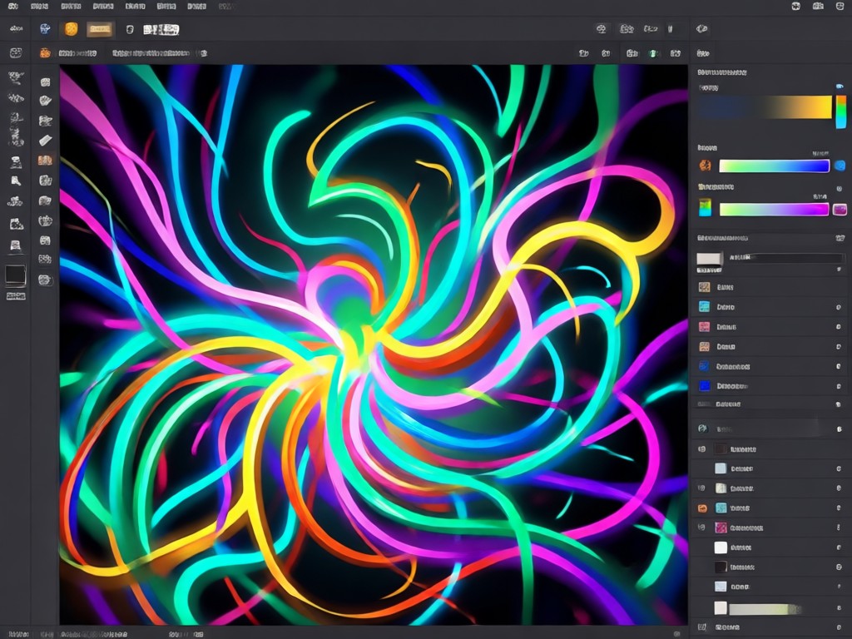Open the leftmost menu in the menu bar
The height and width of the screenshot is (639, 852).
tap(13, 7)
